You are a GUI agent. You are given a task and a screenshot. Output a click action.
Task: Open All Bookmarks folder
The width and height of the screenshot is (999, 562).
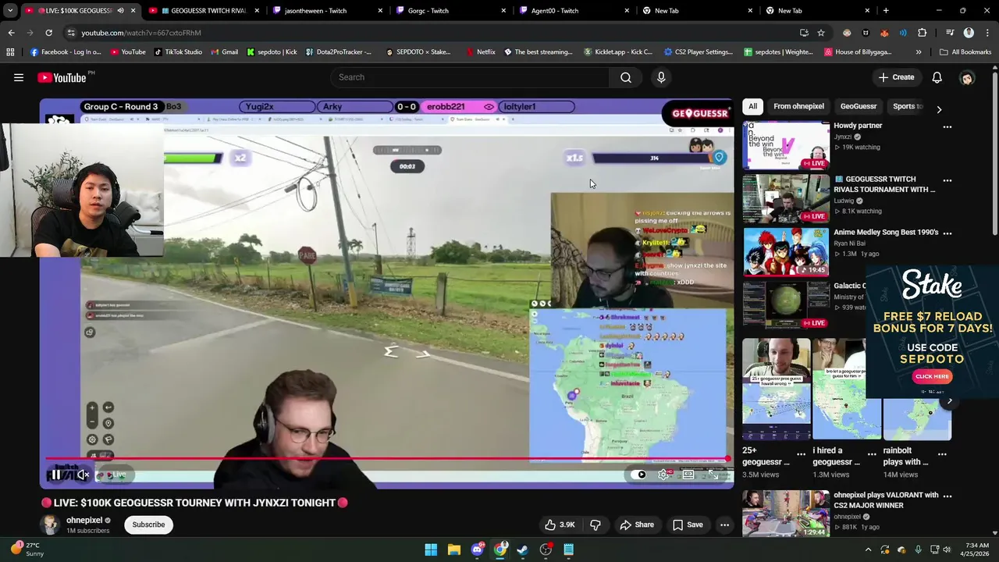coord(965,52)
